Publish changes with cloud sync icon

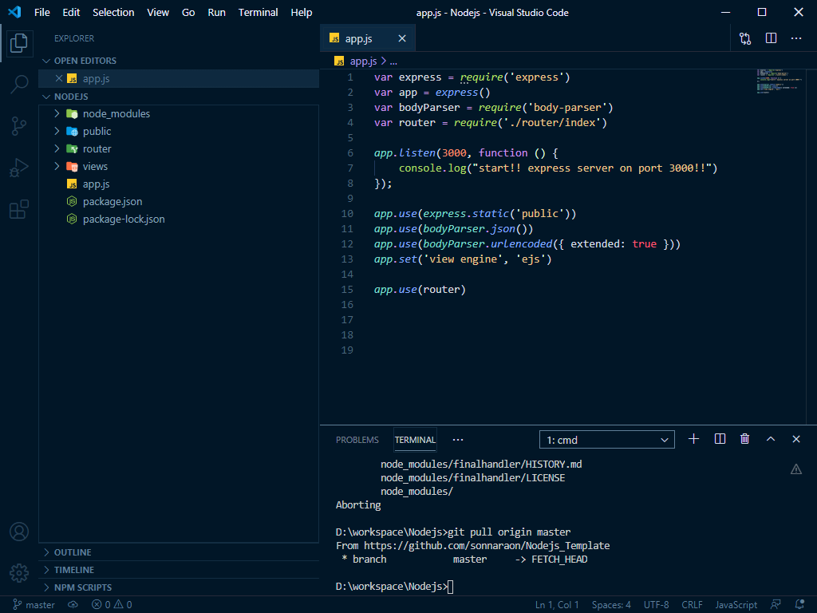73,605
